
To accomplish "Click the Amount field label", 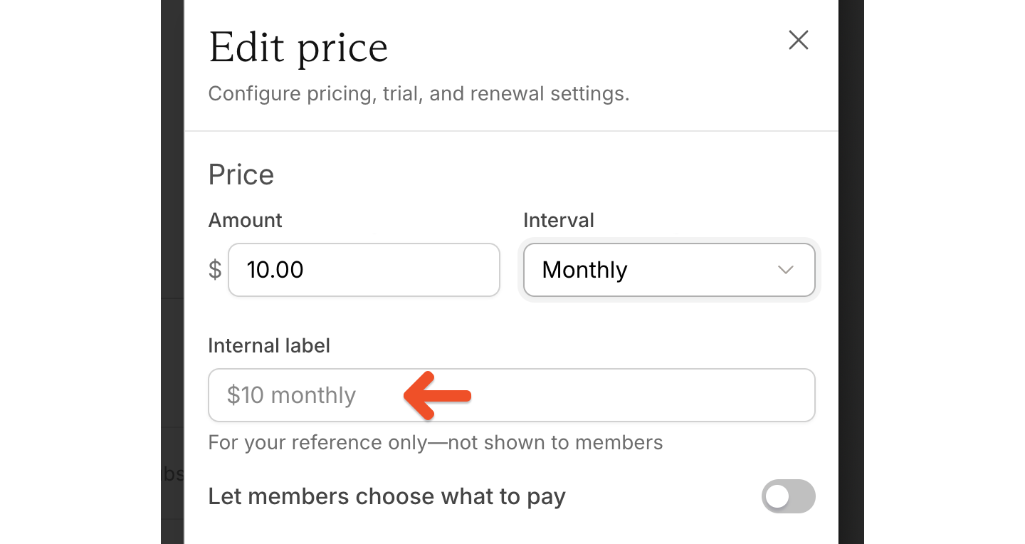I will point(245,221).
